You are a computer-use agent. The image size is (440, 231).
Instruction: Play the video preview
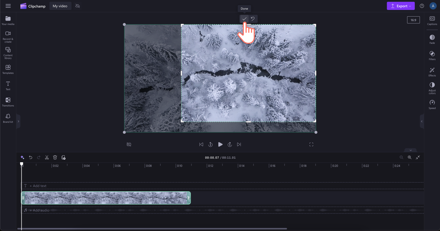click(x=220, y=144)
